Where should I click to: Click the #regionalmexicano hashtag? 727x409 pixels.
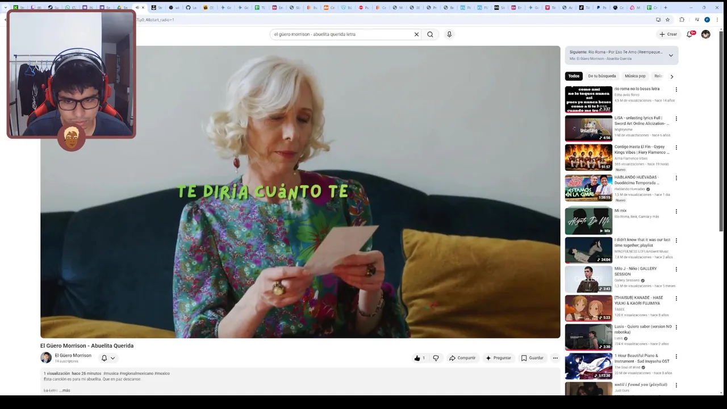coord(137,374)
